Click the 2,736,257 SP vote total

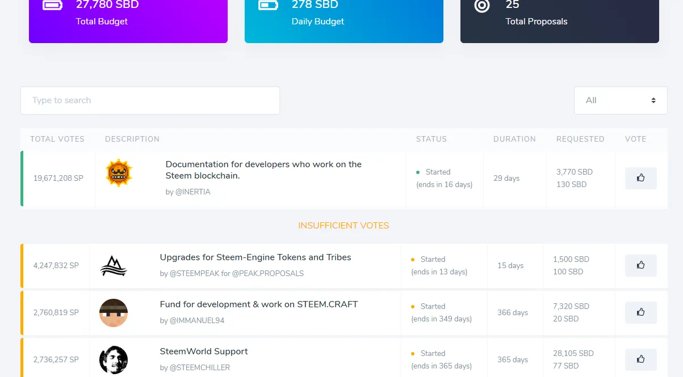click(56, 359)
